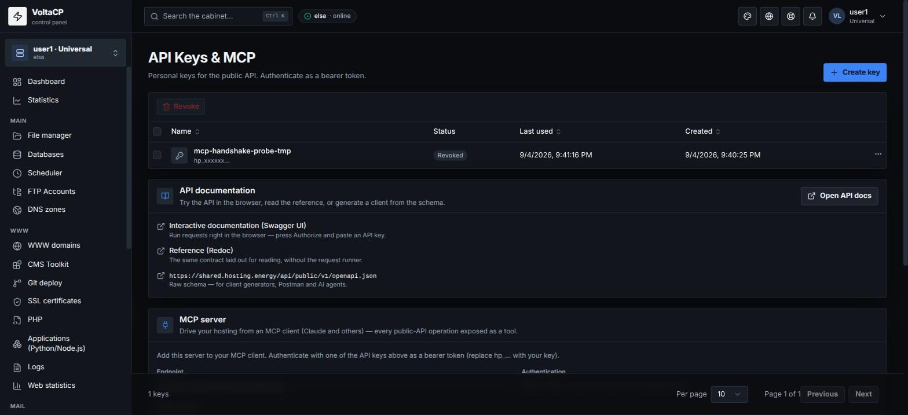
Task: Open the Reference (Redoc) link
Action: click(201, 251)
